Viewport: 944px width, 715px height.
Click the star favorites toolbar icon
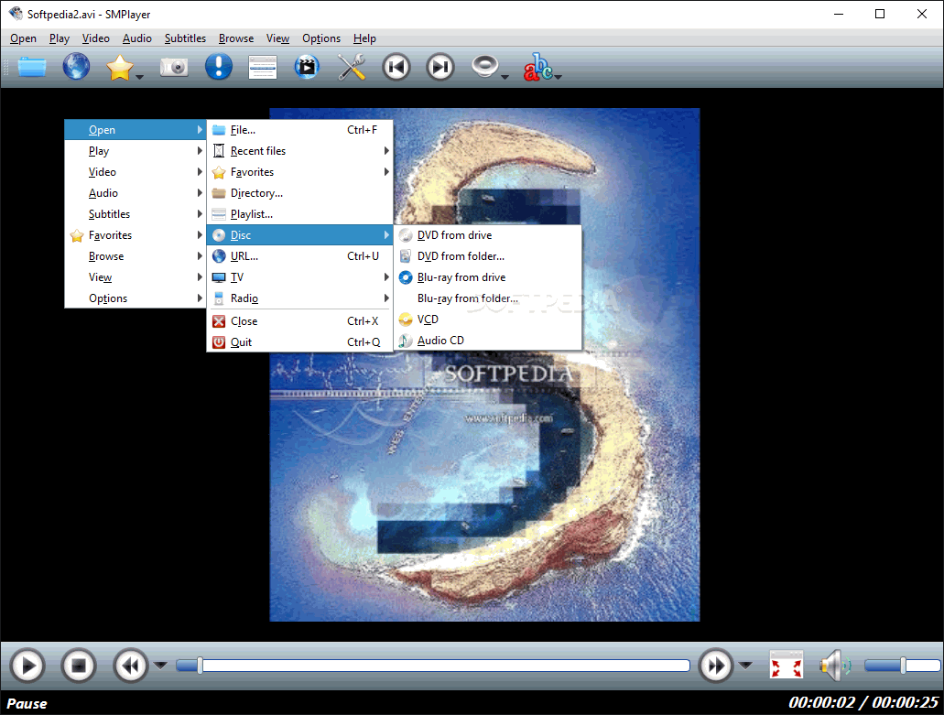pyautogui.click(x=120, y=67)
